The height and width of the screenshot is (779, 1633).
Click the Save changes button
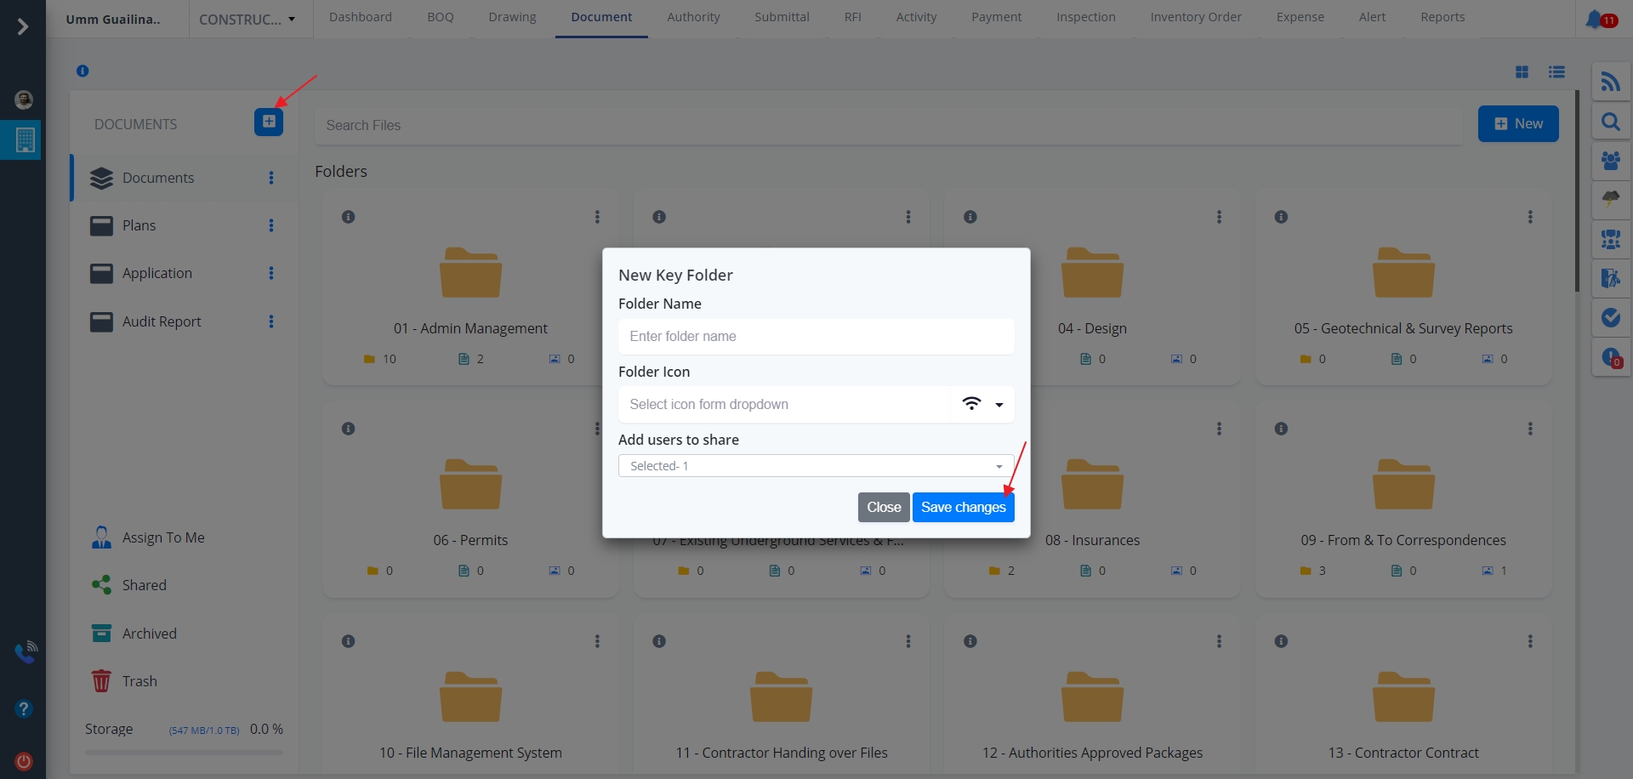pos(963,508)
